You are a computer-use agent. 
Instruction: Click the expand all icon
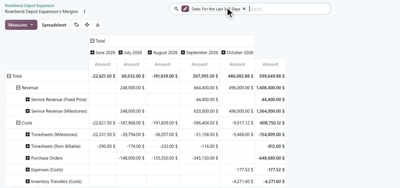point(87,25)
